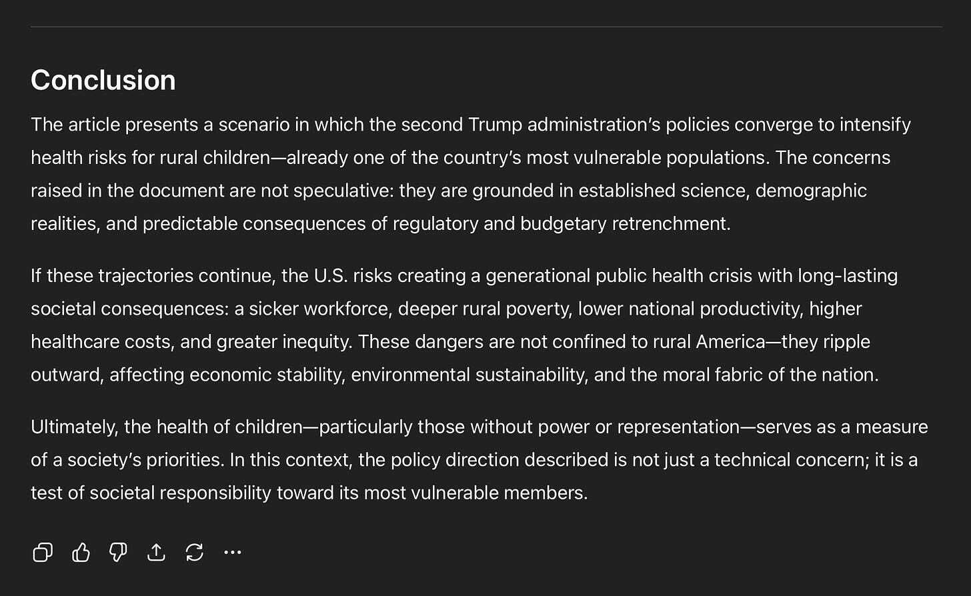971x596 pixels.
Task: Click the Conclusion heading
Action: pyautogui.click(x=103, y=80)
